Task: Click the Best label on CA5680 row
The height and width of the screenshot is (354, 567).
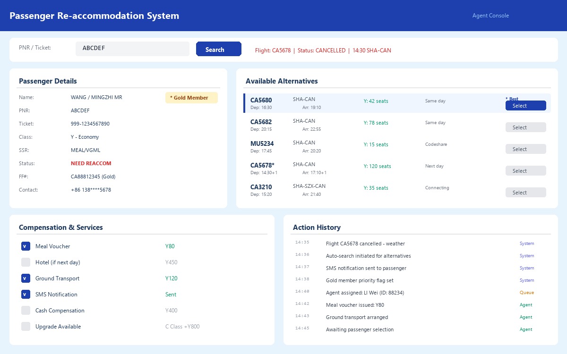Action: pyautogui.click(x=512, y=99)
